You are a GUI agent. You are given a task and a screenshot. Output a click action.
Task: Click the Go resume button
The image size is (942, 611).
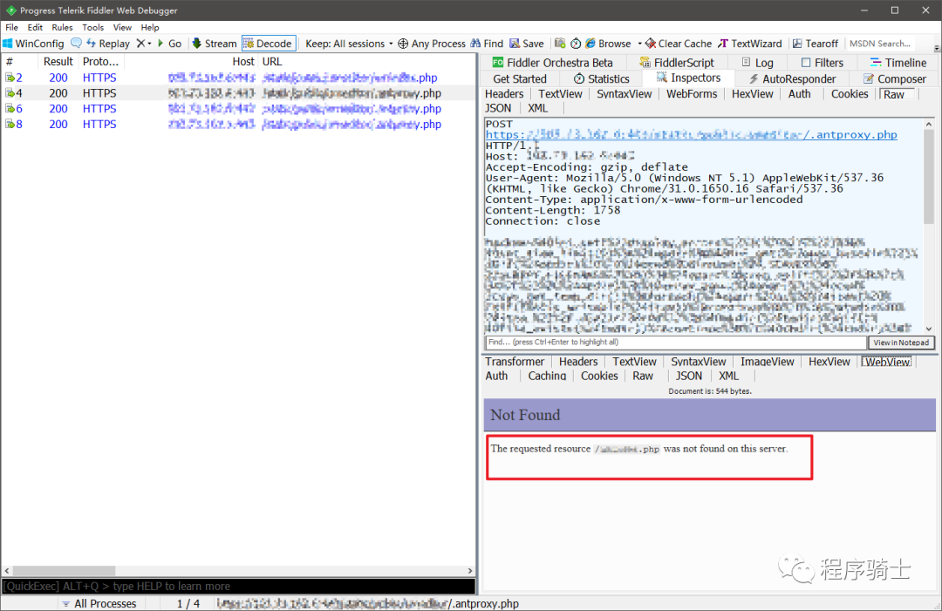click(x=169, y=44)
